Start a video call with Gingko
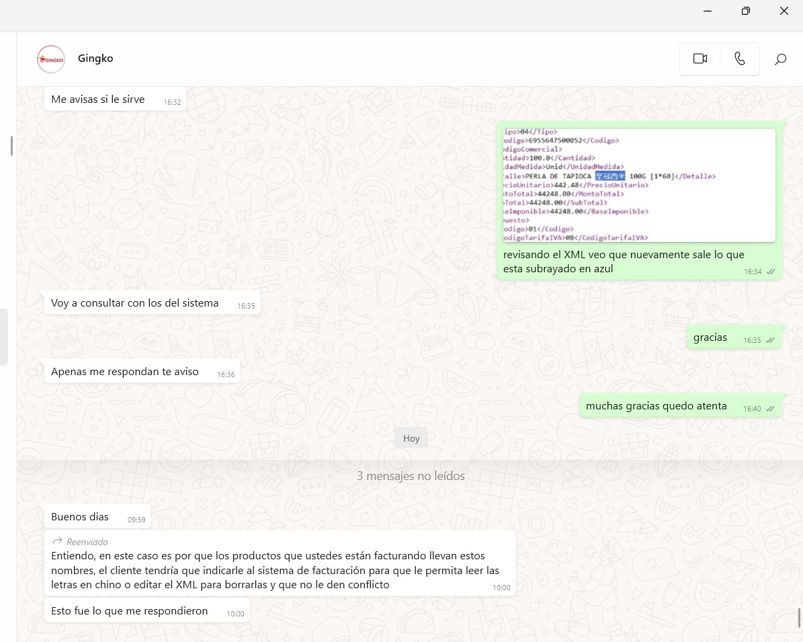 pyautogui.click(x=700, y=59)
